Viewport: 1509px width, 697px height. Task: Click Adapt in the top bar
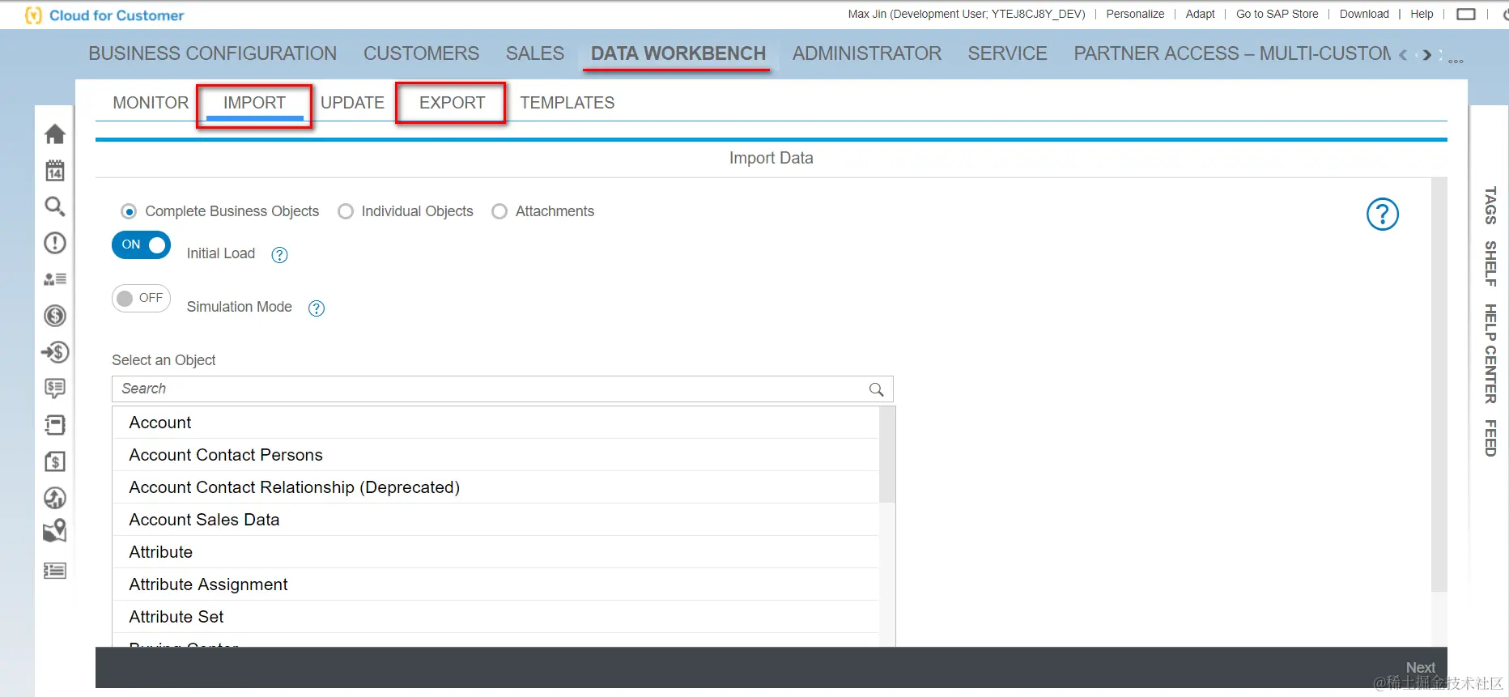click(1201, 14)
